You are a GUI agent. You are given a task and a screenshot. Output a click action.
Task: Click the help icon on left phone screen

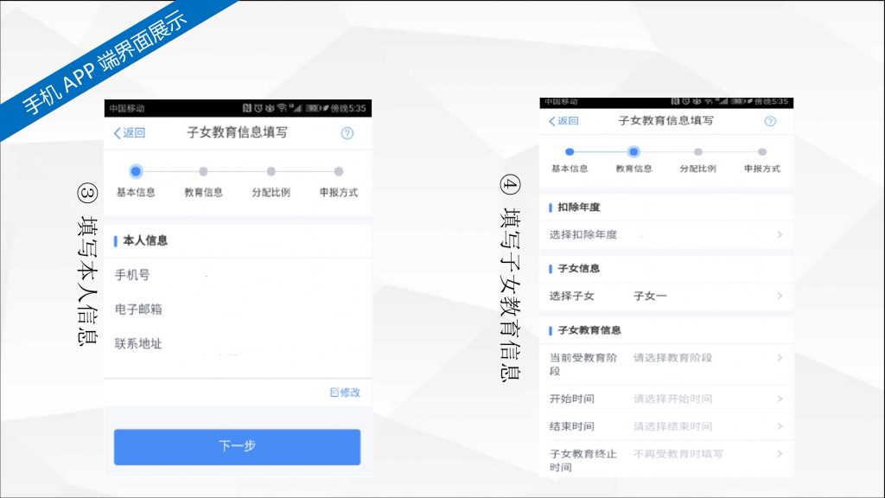coord(347,133)
